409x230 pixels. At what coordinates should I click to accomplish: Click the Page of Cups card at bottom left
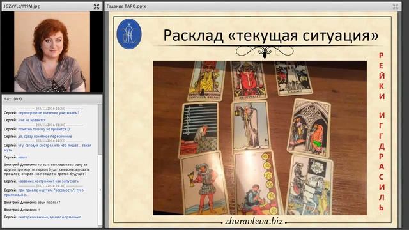[x=205, y=183]
